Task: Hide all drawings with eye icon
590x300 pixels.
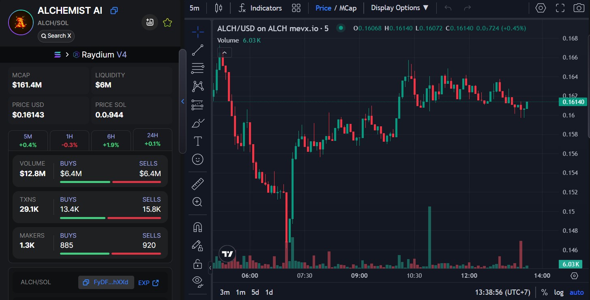Action: point(197,281)
